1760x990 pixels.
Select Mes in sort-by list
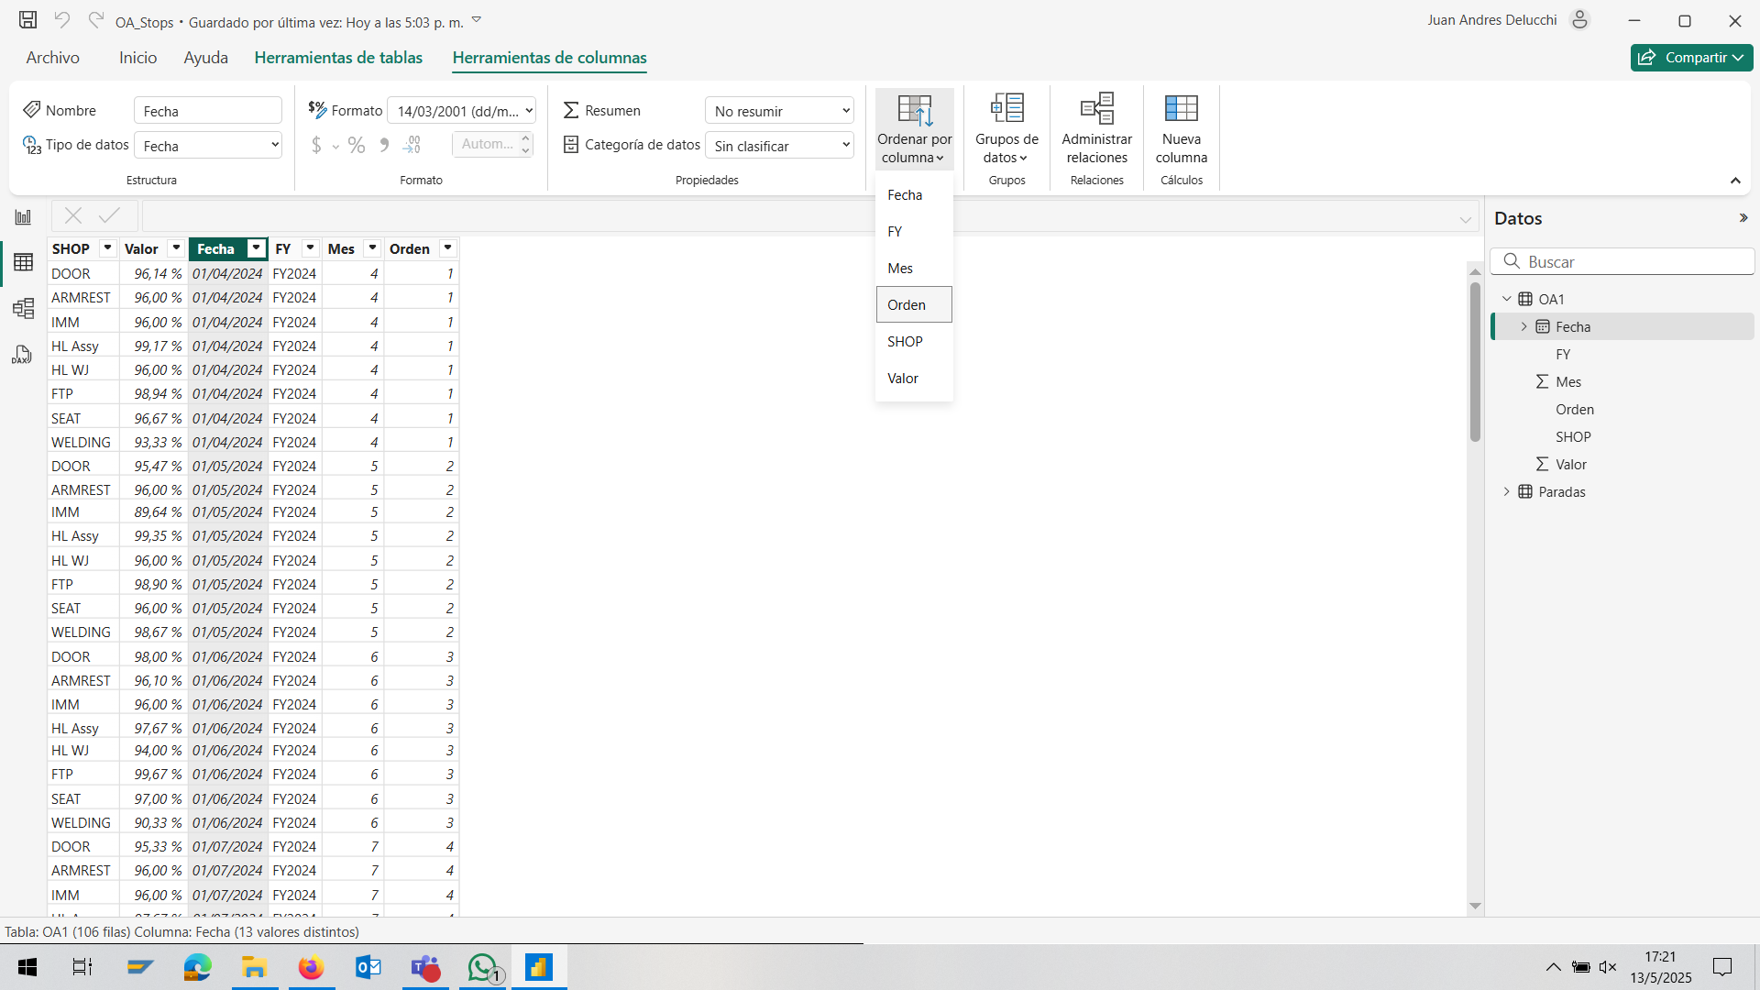point(914,268)
